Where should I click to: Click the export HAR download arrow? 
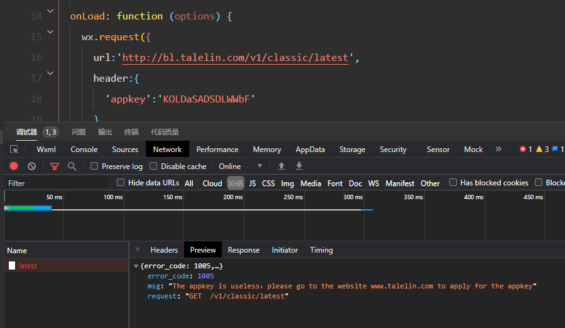point(299,167)
